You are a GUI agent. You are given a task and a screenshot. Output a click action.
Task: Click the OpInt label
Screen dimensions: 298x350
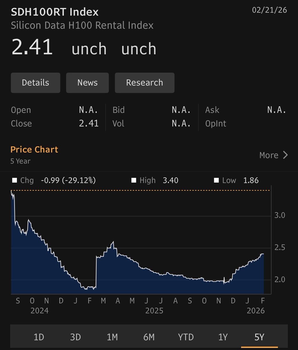click(216, 124)
